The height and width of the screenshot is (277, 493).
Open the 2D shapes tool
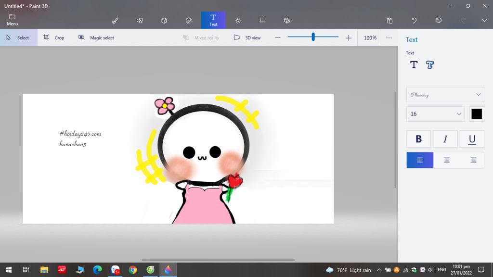140,21
